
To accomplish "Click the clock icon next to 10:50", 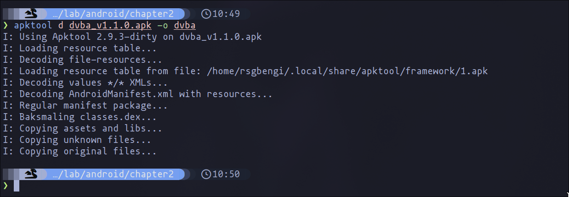I will [206, 174].
